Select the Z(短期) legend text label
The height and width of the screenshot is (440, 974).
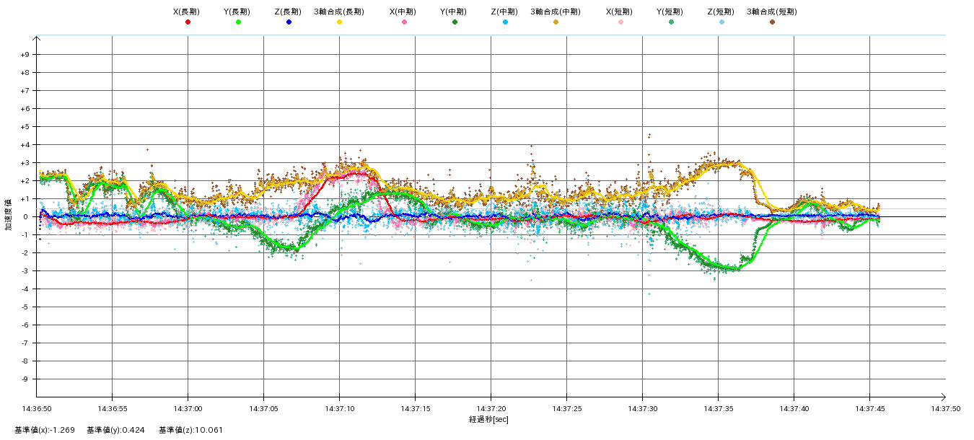pyautogui.click(x=720, y=12)
